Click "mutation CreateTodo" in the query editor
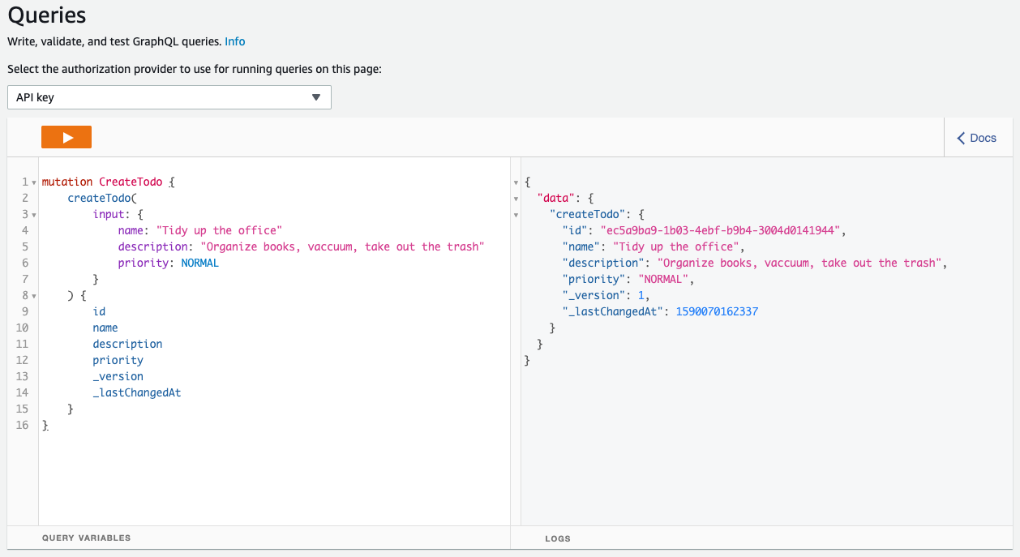1020x557 pixels. (102, 182)
